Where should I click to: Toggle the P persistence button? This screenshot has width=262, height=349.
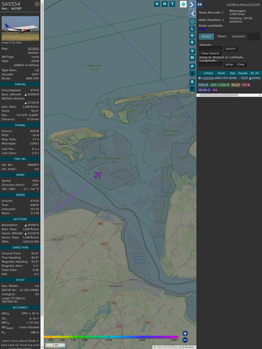192,66
